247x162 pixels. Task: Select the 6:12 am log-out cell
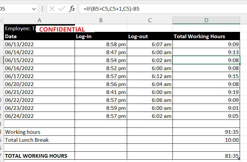pyautogui.click(x=150, y=76)
